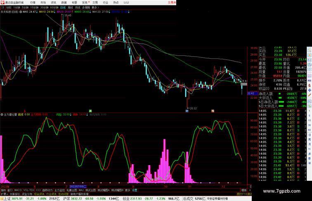Open the 行业资讯 tab
312x201 pixels.
pos(51,194)
